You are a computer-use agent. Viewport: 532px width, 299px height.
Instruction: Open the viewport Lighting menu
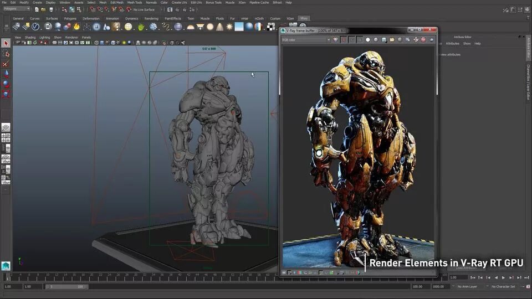coord(44,37)
